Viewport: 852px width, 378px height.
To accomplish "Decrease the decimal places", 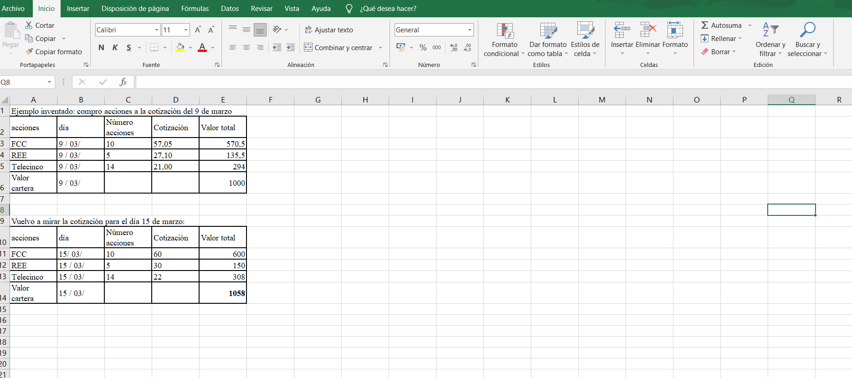I will click(467, 47).
